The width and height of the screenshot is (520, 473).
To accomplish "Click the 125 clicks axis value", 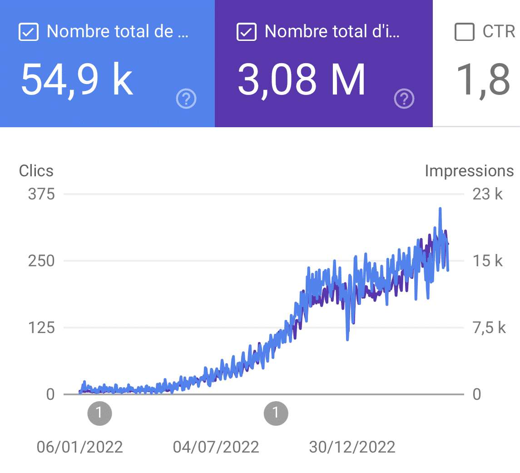I will 41,328.
